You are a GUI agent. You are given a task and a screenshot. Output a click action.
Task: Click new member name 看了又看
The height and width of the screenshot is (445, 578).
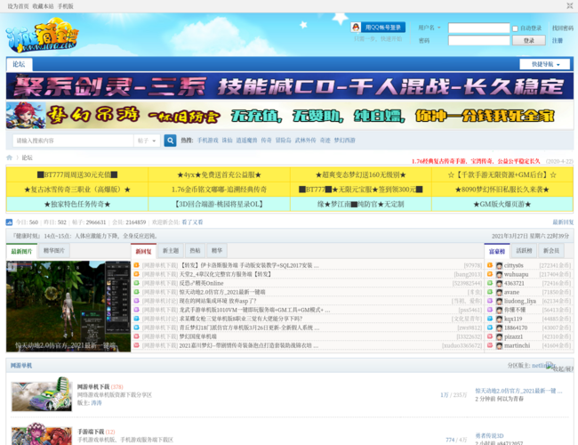click(x=192, y=222)
